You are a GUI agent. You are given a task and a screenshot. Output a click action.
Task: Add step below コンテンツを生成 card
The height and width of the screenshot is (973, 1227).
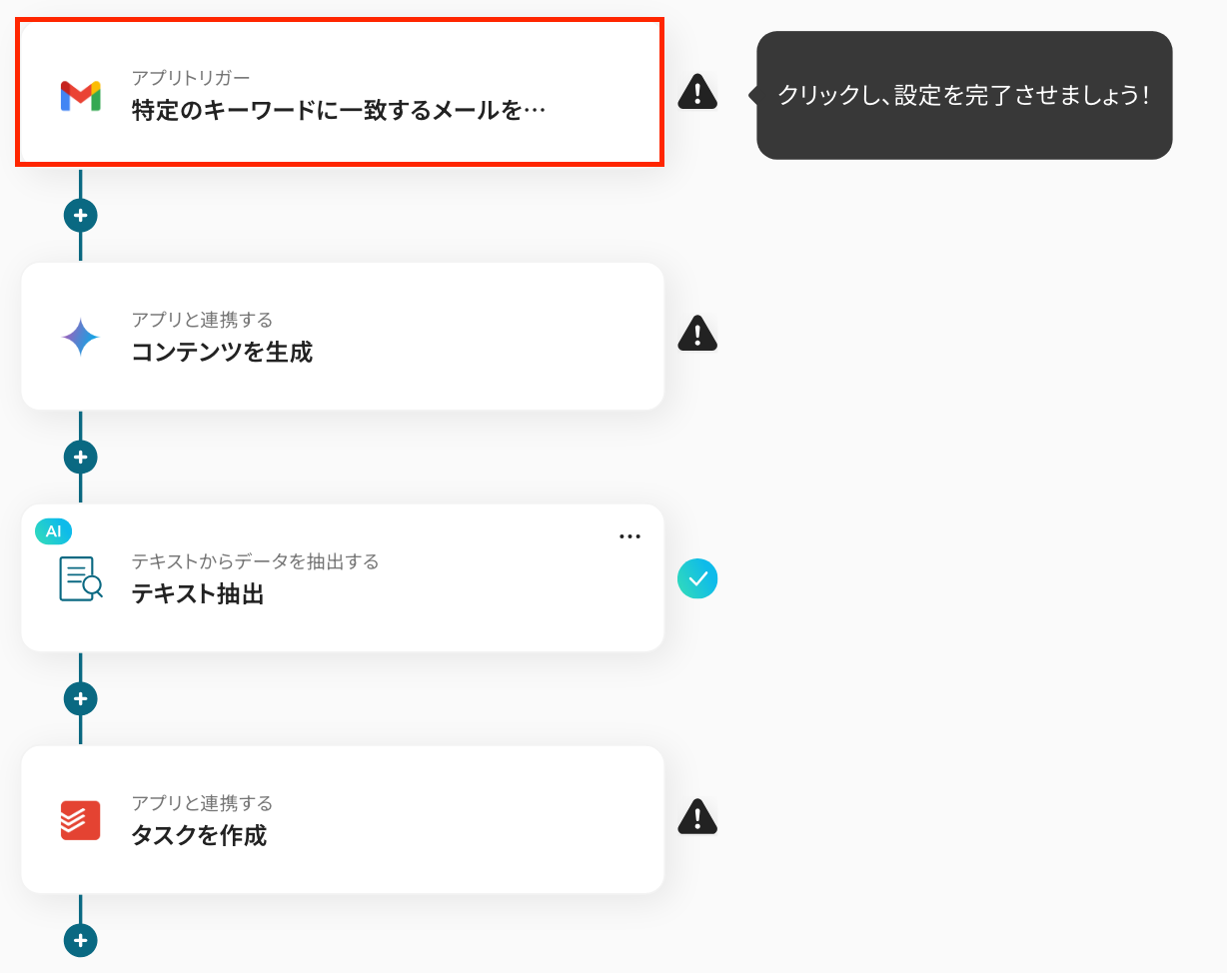[x=80, y=457]
